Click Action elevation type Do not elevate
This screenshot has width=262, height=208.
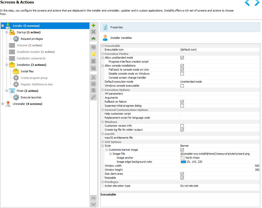click(x=189, y=186)
